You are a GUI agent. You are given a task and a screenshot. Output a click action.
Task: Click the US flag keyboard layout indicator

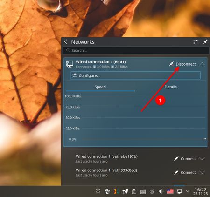pyautogui.click(x=170, y=191)
